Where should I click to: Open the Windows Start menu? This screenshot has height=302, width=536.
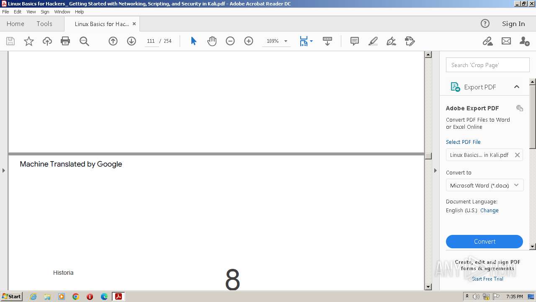click(x=12, y=296)
